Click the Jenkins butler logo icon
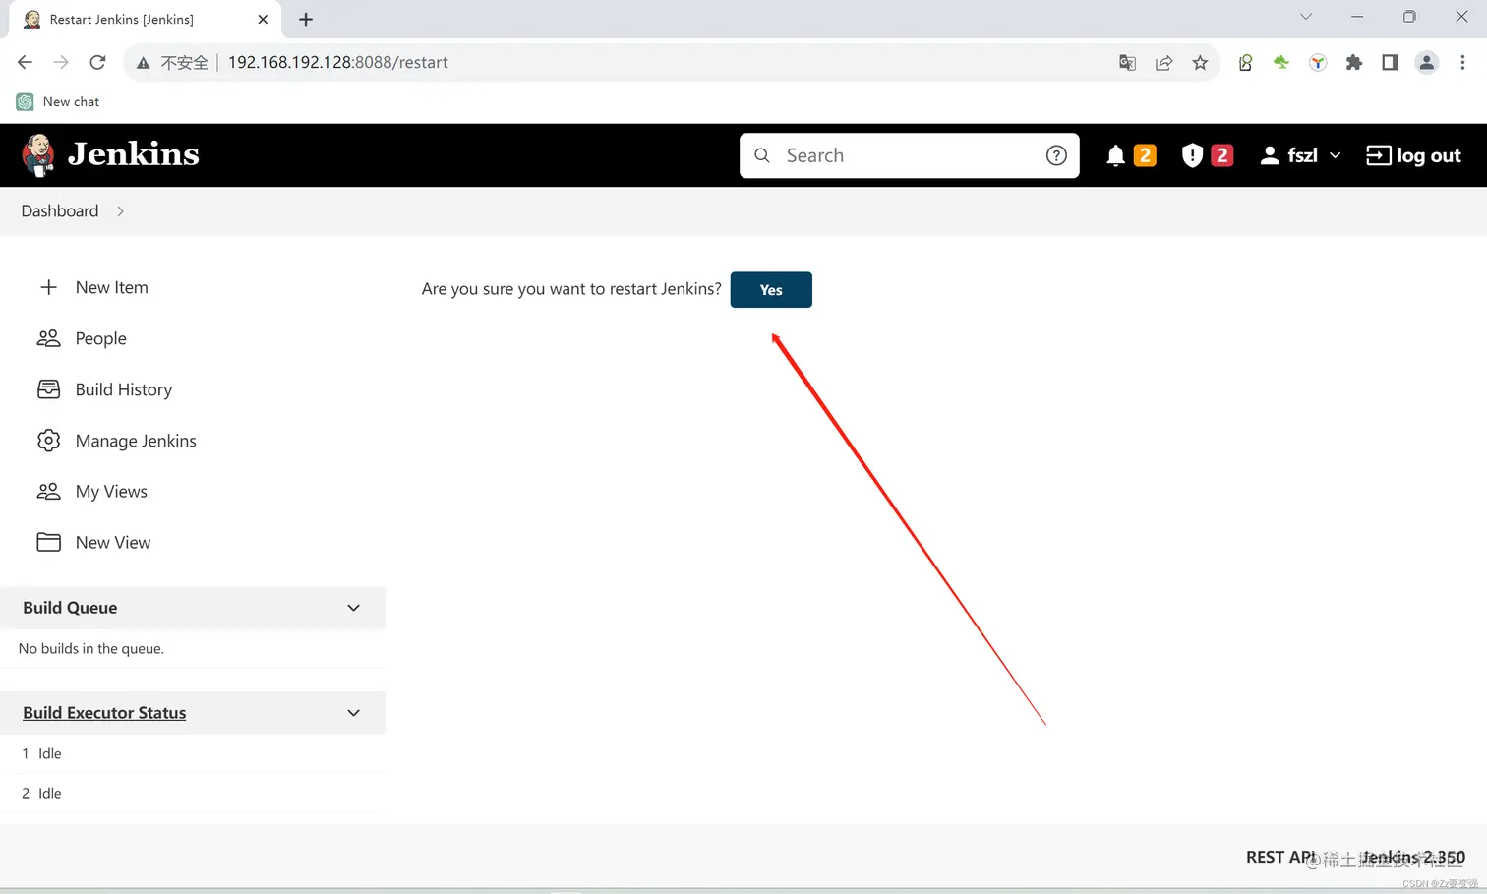 (x=38, y=155)
